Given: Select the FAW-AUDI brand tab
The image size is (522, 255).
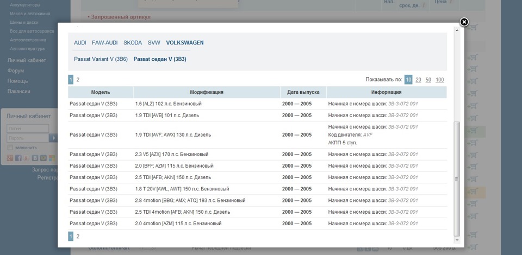Looking at the screenshot, I should point(105,42).
